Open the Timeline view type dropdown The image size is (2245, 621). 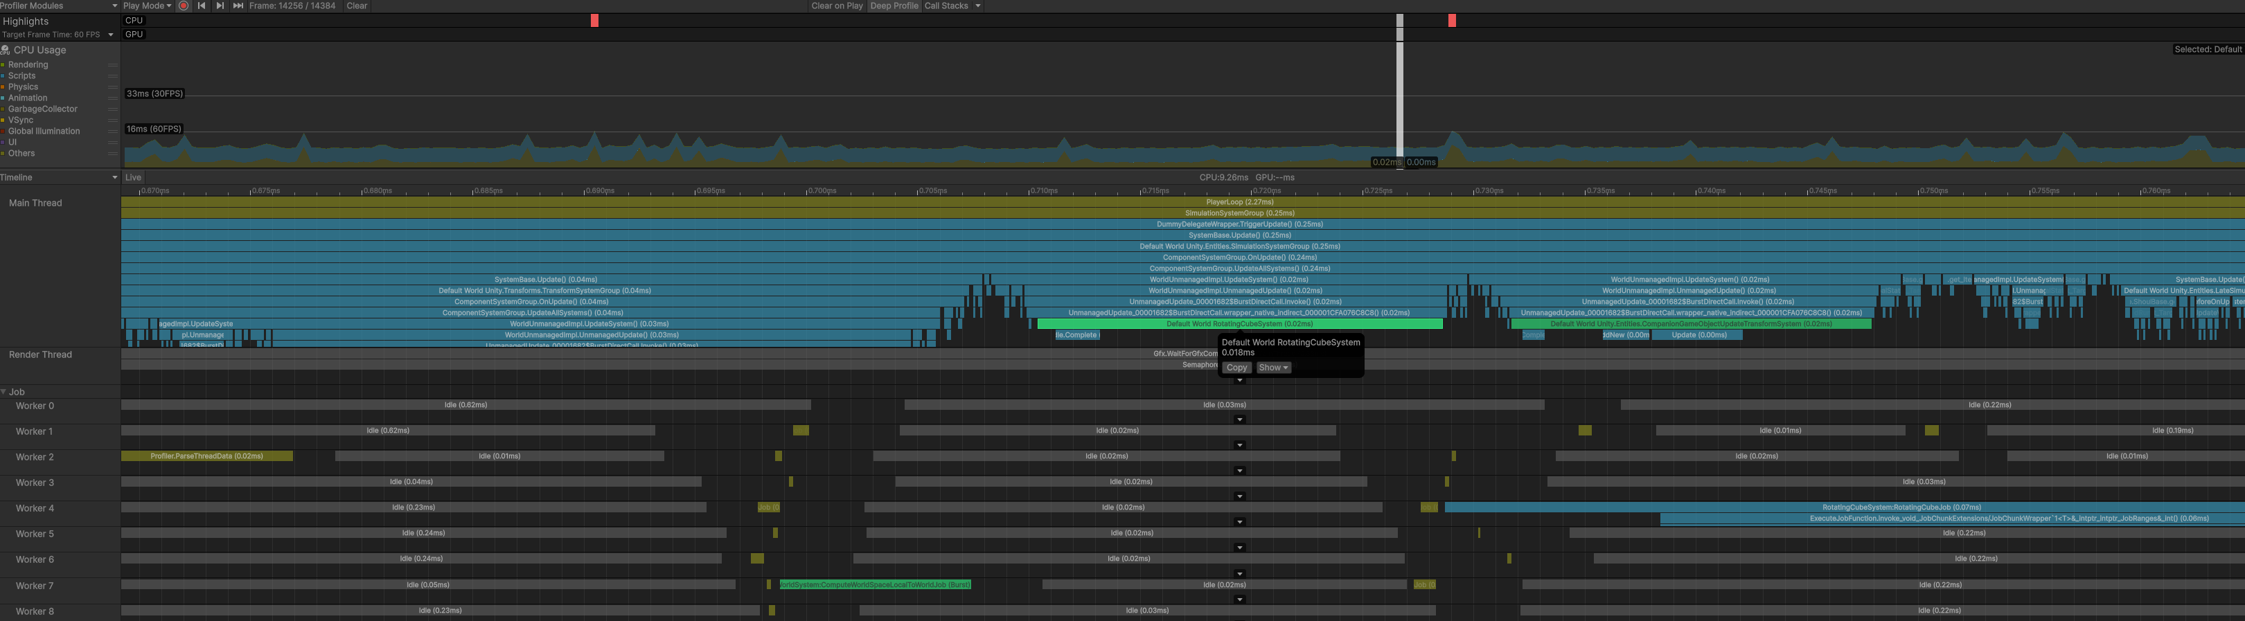click(60, 177)
